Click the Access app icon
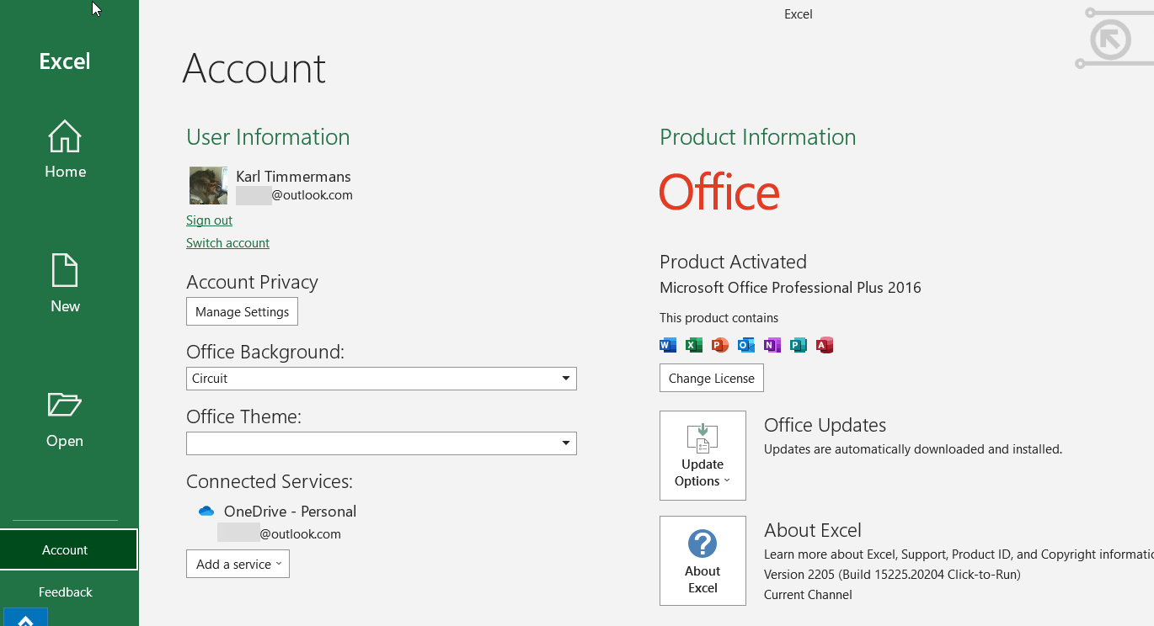 tap(825, 345)
